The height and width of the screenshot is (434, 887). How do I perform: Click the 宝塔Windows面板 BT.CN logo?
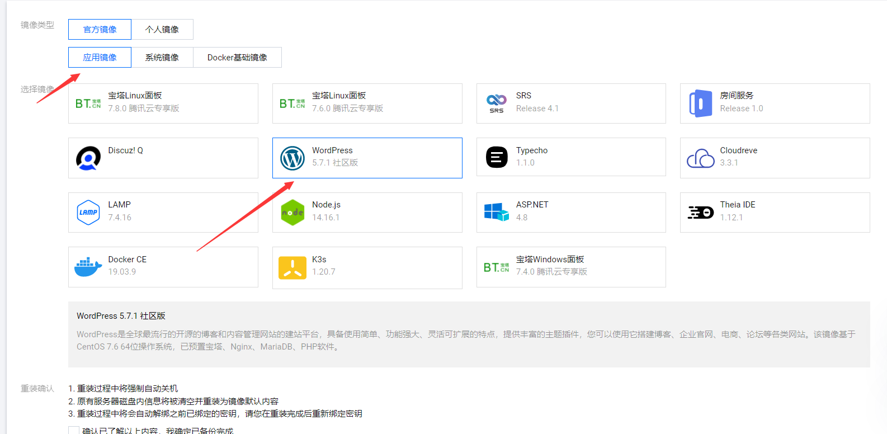click(x=496, y=267)
